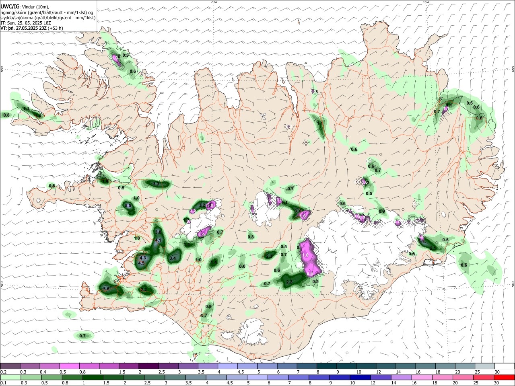Click the '3.2' precipitation value label
This screenshot has height=386, width=515.
(202, 205)
